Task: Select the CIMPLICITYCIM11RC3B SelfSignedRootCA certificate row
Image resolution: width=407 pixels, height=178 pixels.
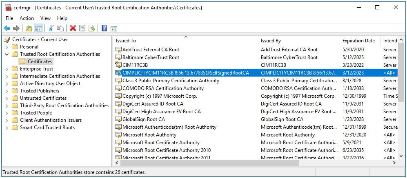Action: (x=256, y=73)
